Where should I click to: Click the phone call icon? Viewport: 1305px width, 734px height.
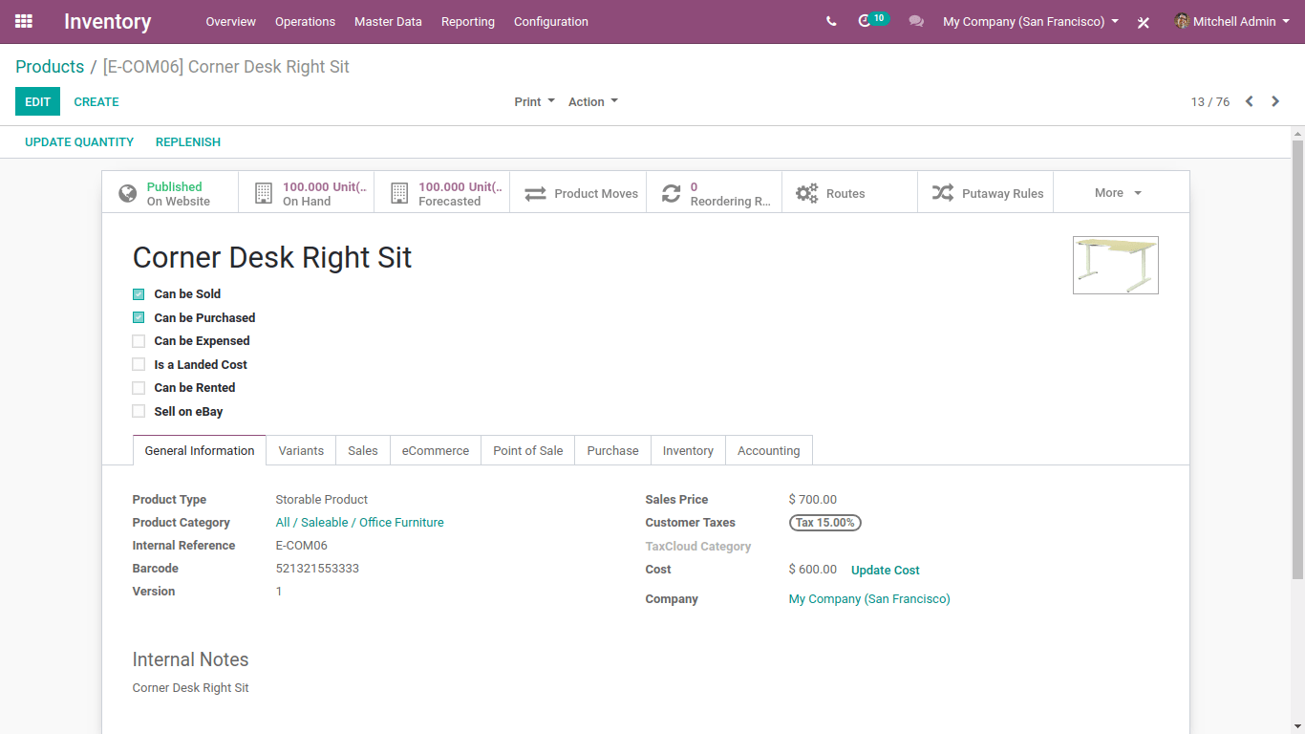831,21
